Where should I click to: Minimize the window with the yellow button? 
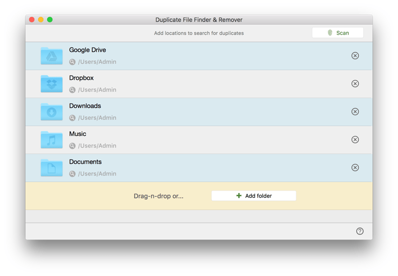pos(41,20)
